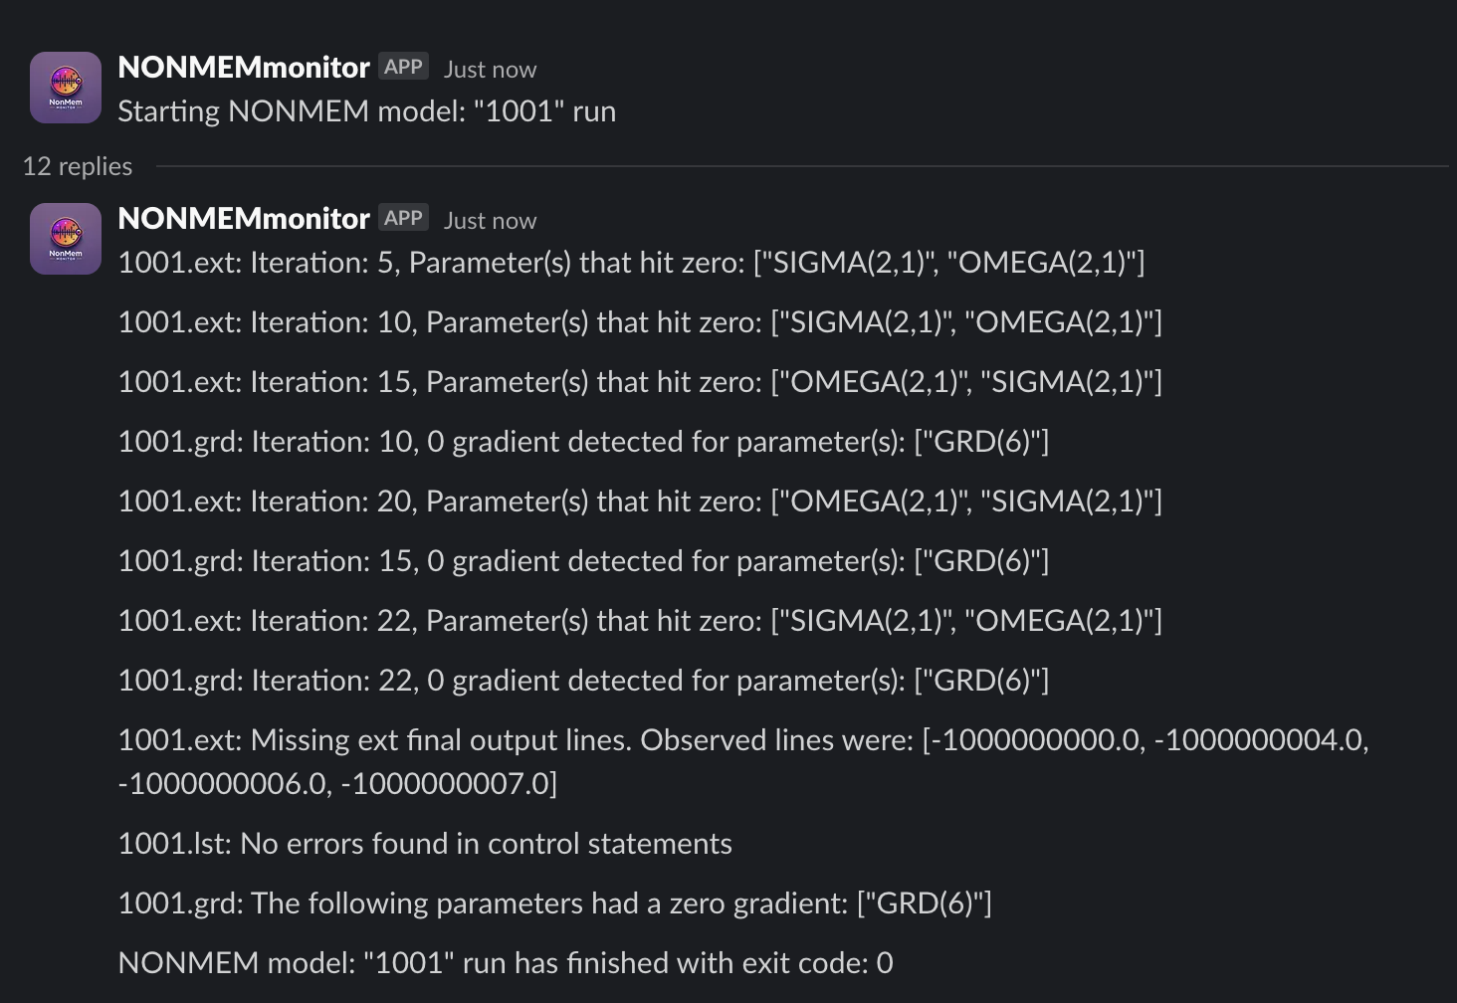Image resolution: width=1457 pixels, height=1003 pixels.
Task: Open the thread via the 12 replies link
Action: 78,166
